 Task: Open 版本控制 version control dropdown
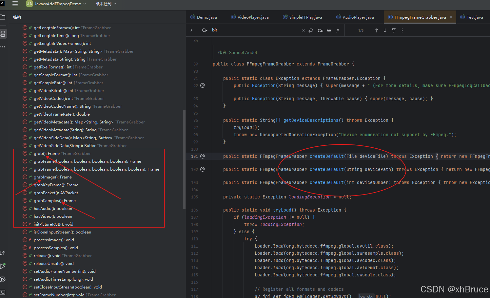pyautogui.click(x=106, y=4)
